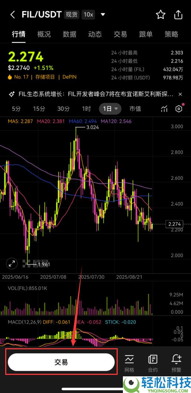The width and height of the screenshot is (191, 393).
Task: Tap the VOL(FIL):855.01K label
Action: coord(27,289)
